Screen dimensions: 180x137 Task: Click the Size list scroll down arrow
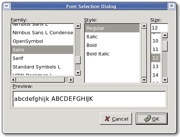coord(165,80)
